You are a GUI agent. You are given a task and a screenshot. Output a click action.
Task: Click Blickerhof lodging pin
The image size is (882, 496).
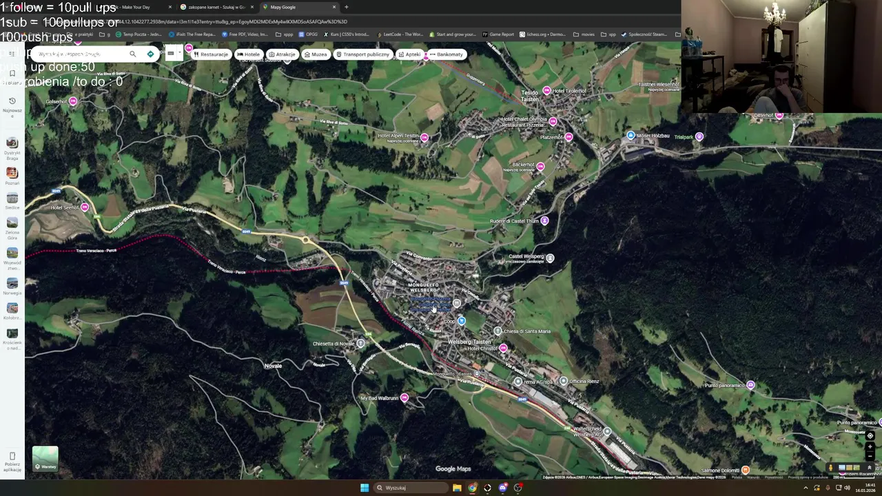(540, 166)
